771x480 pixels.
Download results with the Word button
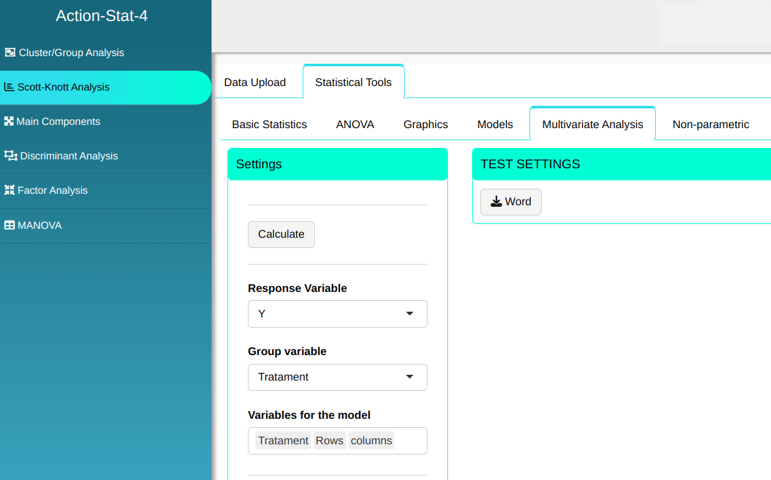tap(510, 202)
